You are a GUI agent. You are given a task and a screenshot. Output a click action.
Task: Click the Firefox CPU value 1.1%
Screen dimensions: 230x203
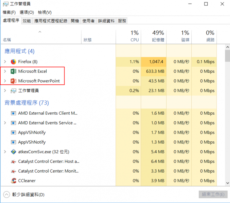tap(134, 62)
